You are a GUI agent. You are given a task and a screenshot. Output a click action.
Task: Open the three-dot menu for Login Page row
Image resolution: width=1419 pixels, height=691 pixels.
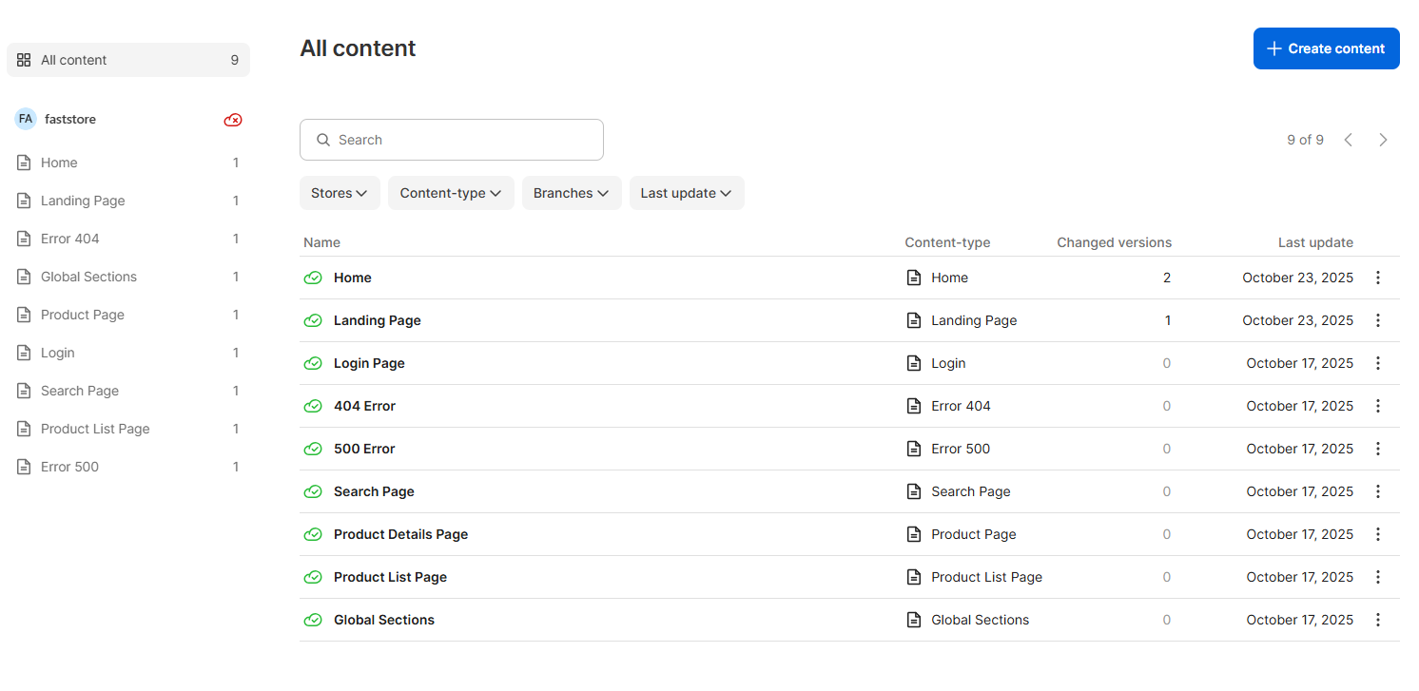(x=1378, y=363)
